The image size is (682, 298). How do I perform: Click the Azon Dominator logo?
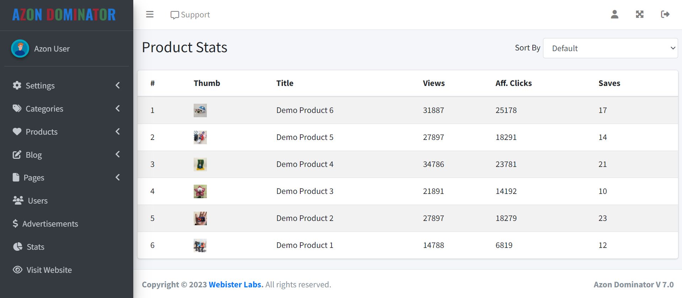[x=64, y=15]
